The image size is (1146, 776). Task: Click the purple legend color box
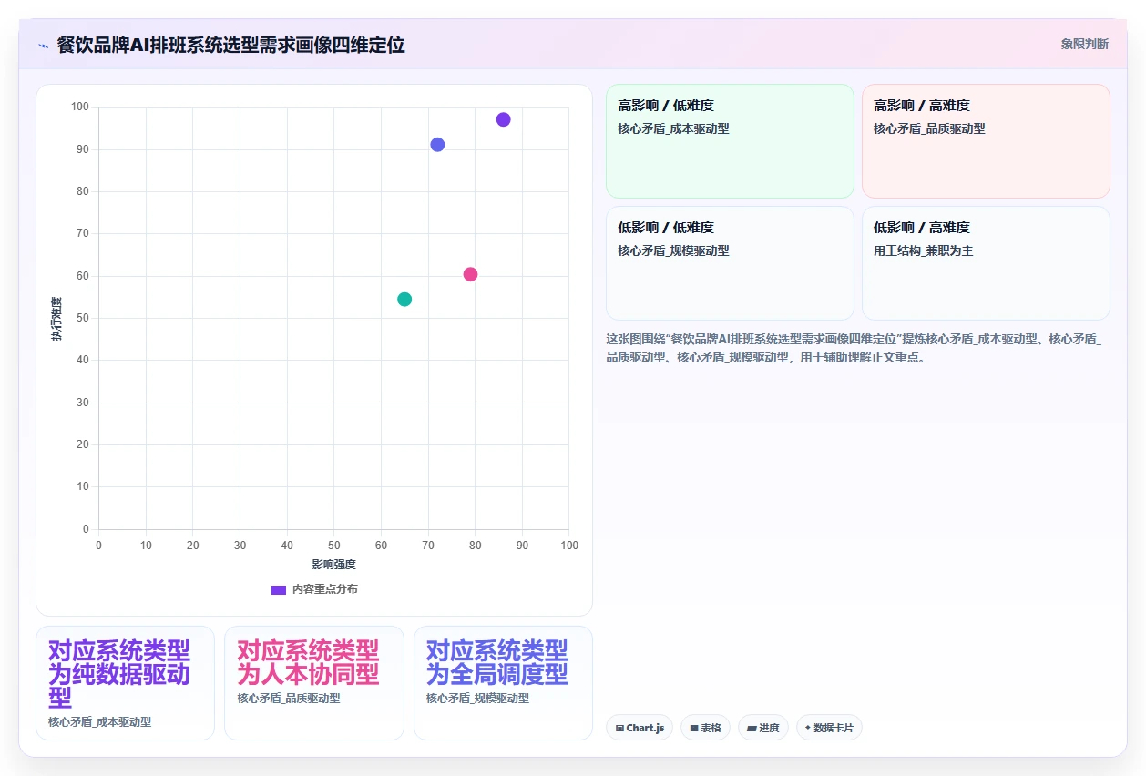pyautogui.click(x=279, y=589)
